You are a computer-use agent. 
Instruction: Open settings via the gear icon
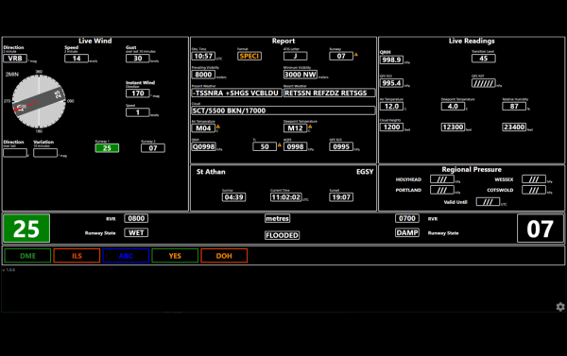[x=560, y=307]
